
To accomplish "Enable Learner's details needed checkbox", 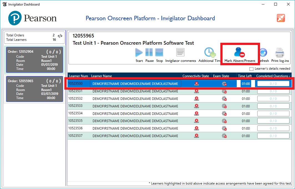I will tap(251, 69).
